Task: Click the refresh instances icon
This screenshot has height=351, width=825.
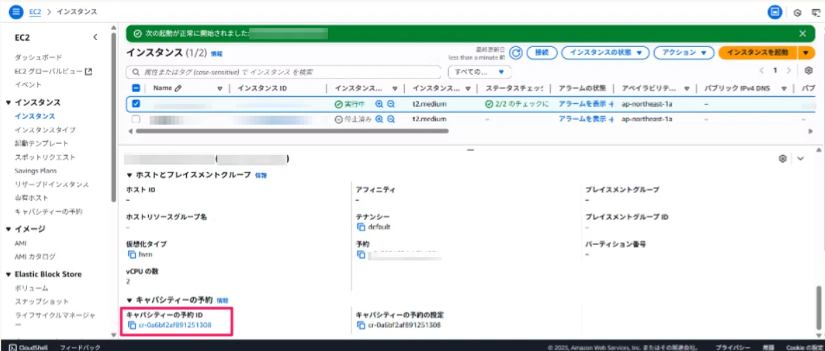Action: coord(516,53)
